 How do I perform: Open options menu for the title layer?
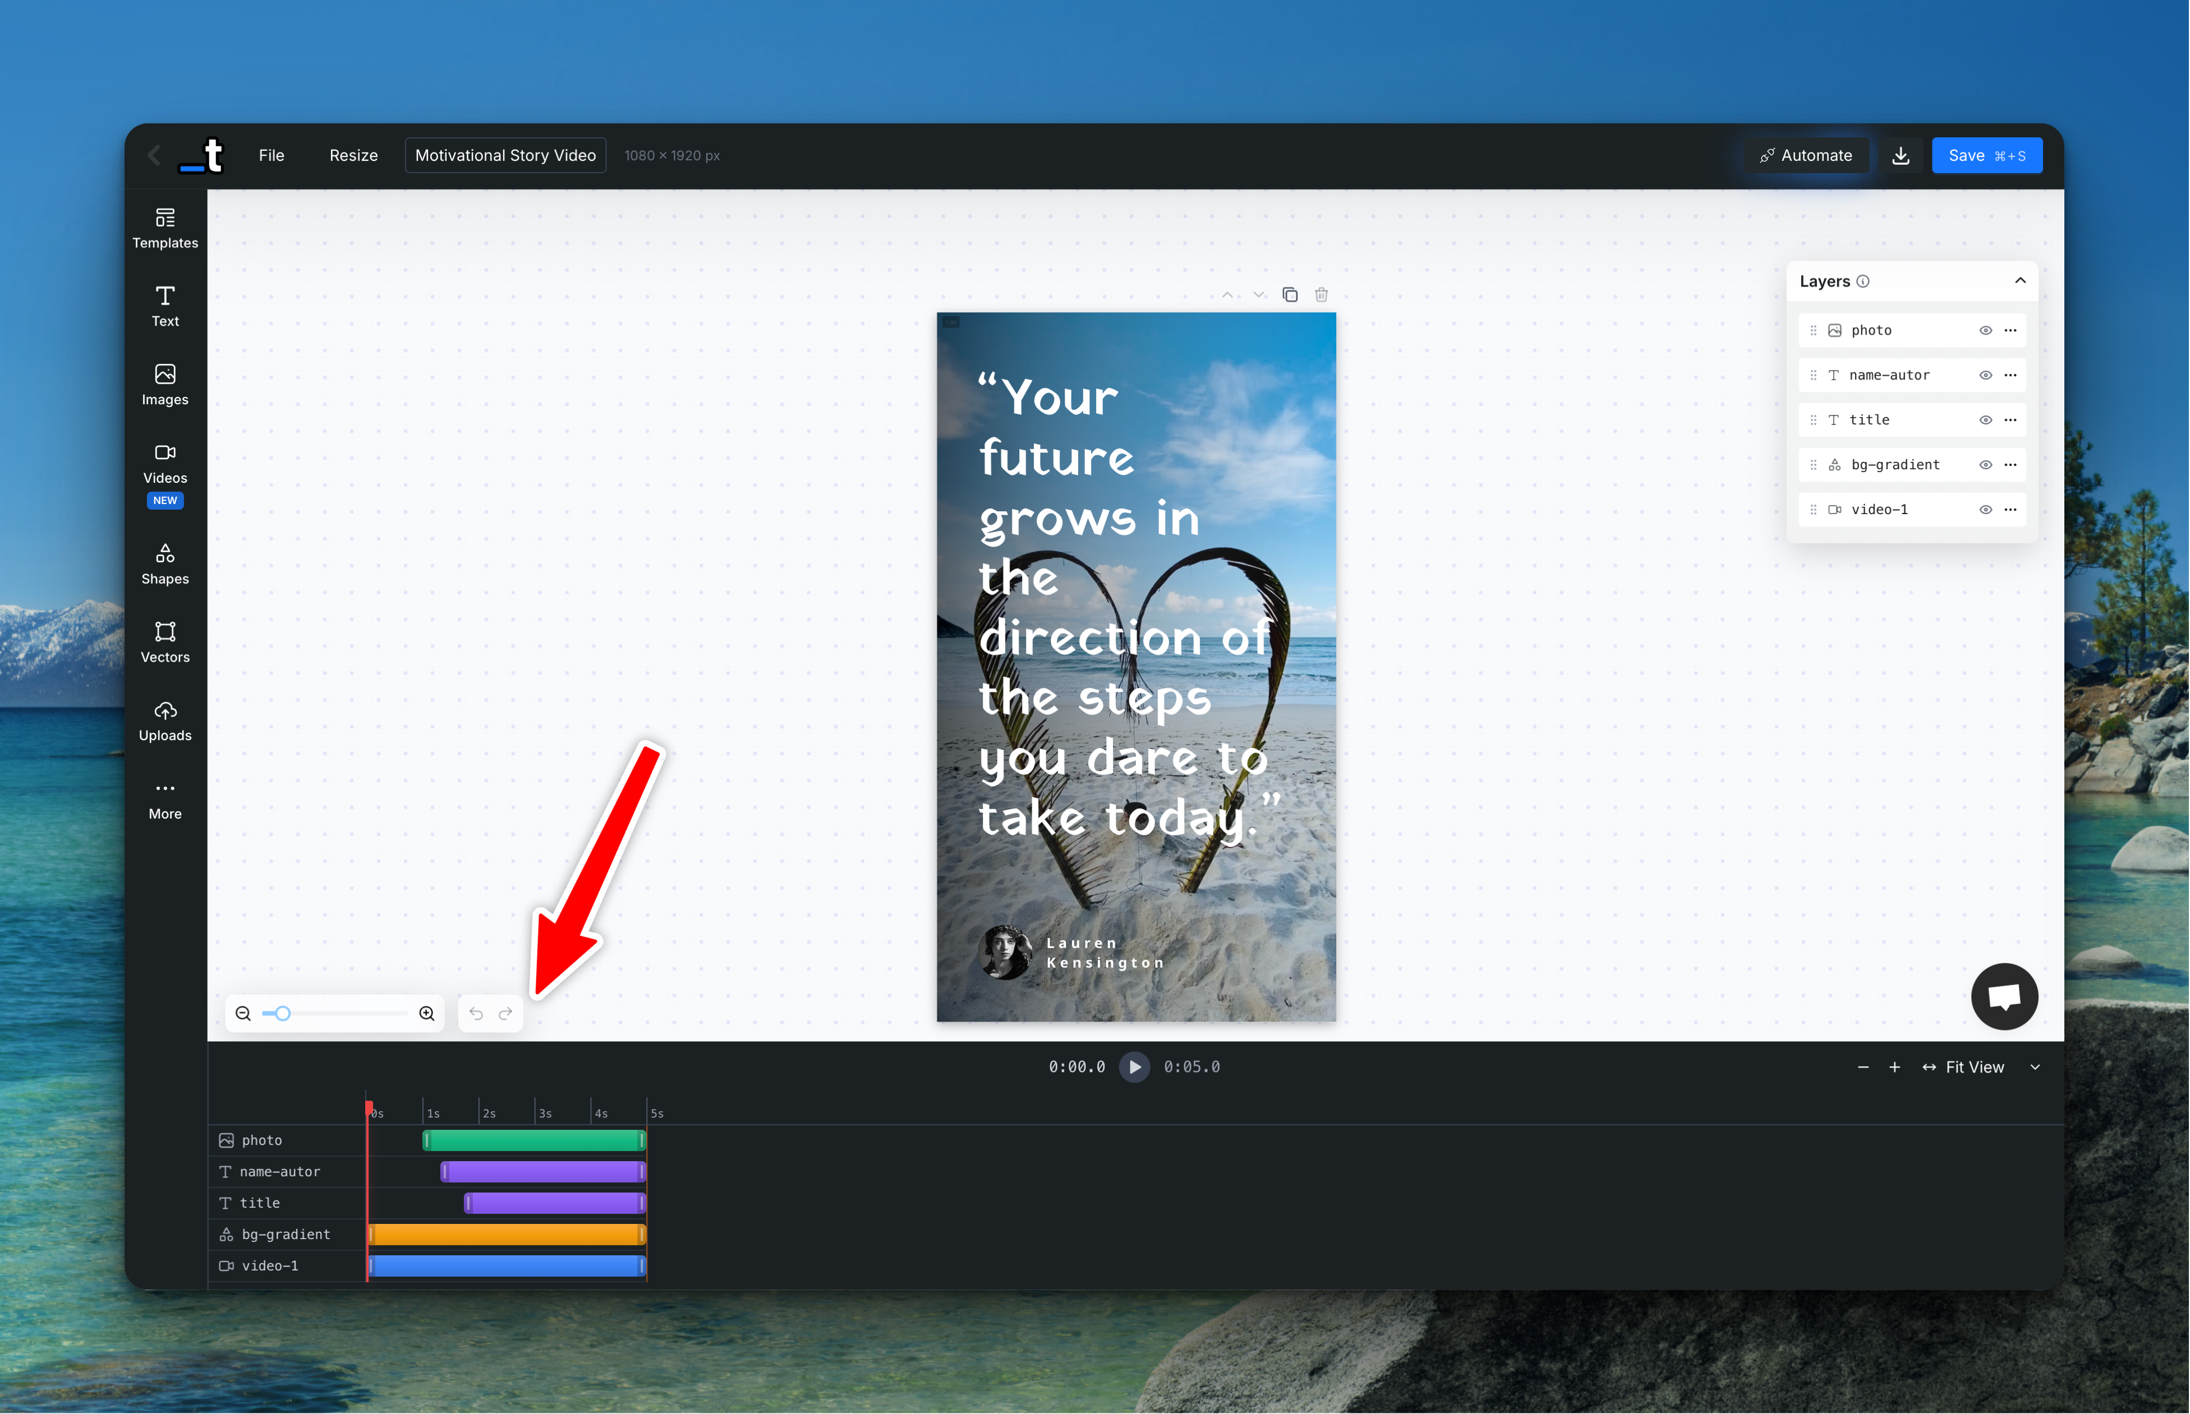[x=2012, y=419]
